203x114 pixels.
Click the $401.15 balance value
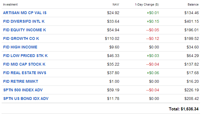pos(192,21)
